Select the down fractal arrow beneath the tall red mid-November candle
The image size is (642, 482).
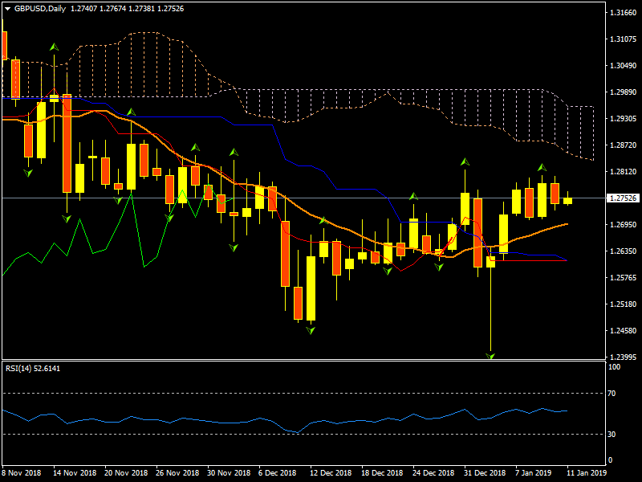tap(67, 217)
